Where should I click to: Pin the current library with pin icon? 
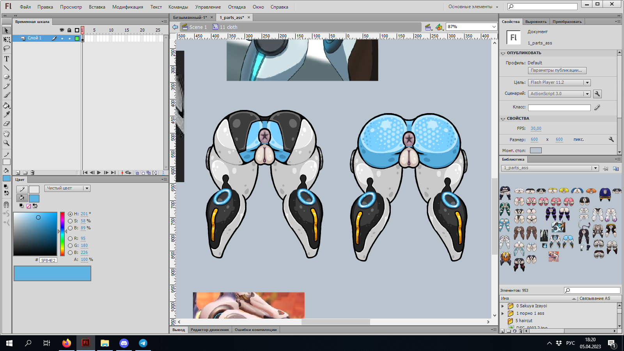coord(605,168)
